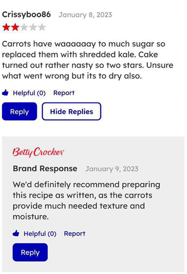Click the third gray star in the rating
Viewport: 187px width, 274px height.
(x=25, y=27)
